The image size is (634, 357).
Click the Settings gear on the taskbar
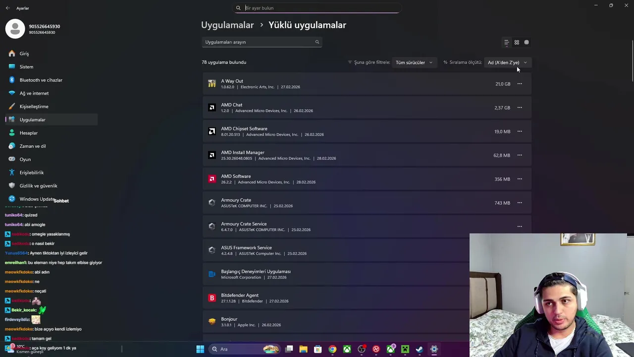434,349
